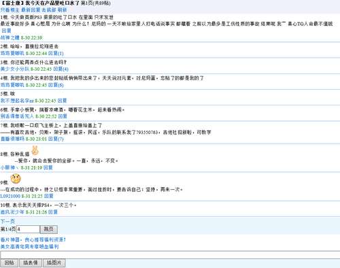Submit with the 回贴 button
The height and width of the screenshot is (268, 340).
10,263
